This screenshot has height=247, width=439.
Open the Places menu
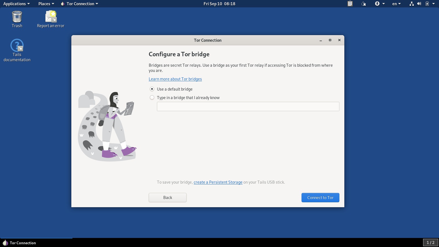46,4
